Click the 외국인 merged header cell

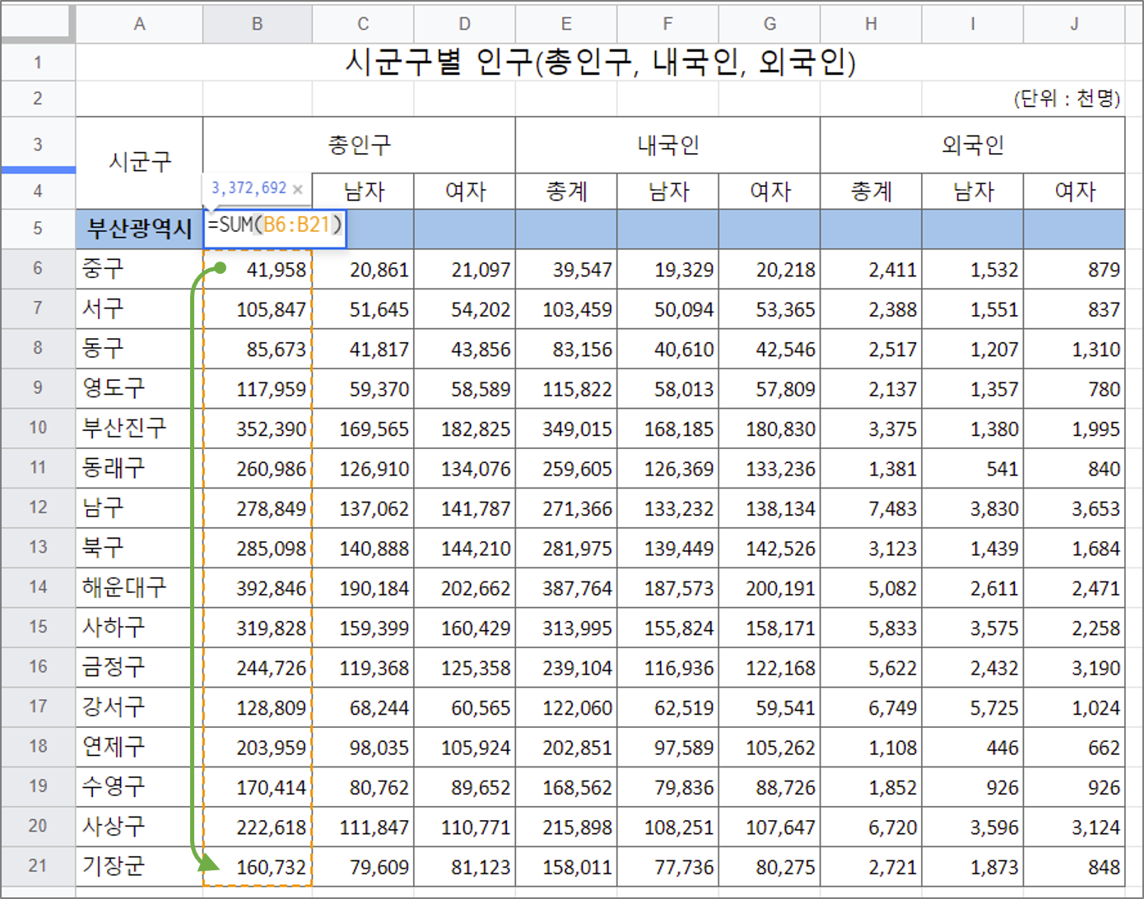click(x=973, y=145)
